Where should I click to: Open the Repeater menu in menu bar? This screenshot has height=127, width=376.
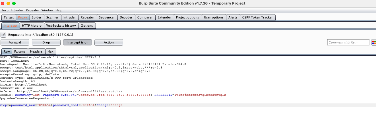(32, 10)
